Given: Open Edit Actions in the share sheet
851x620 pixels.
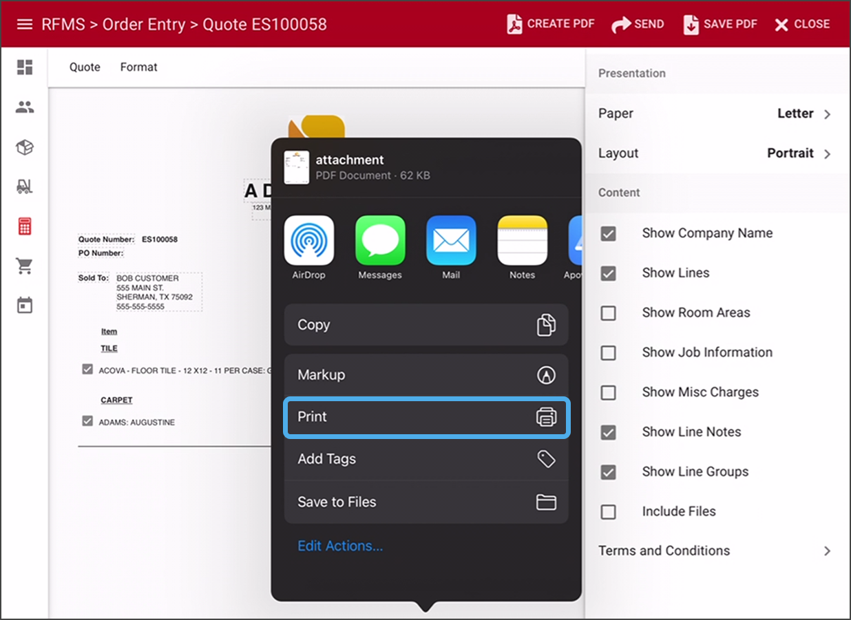Looking at the screenshot, I should pos(339,545).
